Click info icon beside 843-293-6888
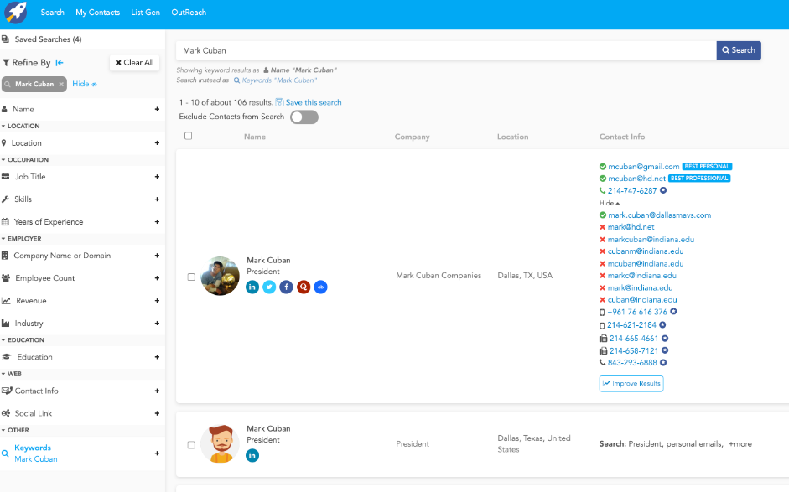This screenshot has width=789, height=492. 663,362
